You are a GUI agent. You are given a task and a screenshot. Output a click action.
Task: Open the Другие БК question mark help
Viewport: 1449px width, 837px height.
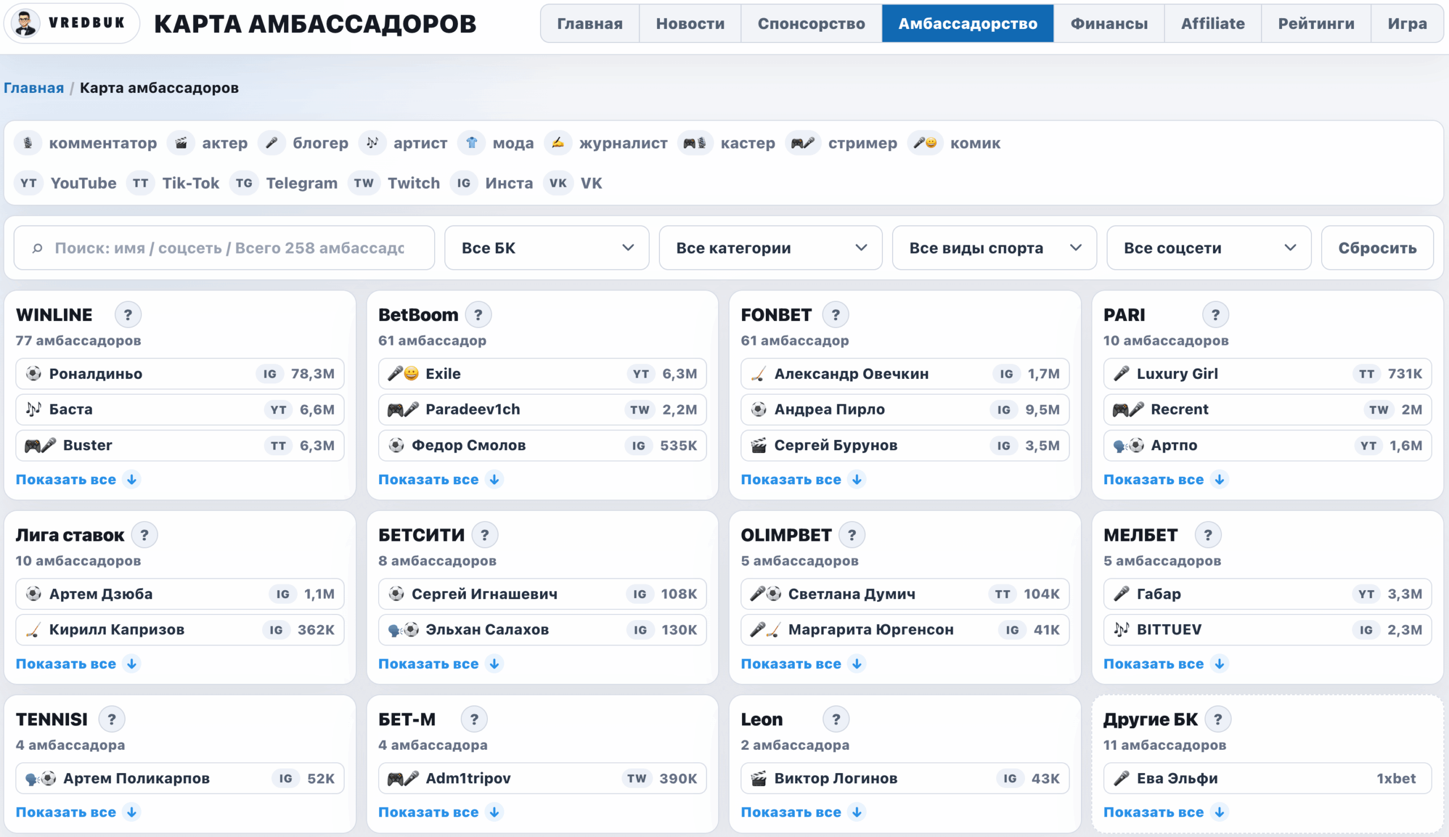1218,719
